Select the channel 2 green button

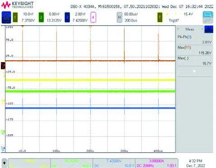[x=41, y=18]
